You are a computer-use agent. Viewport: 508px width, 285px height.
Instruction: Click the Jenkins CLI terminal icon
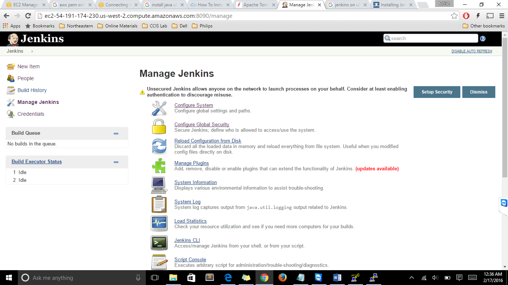pos(159,243)
